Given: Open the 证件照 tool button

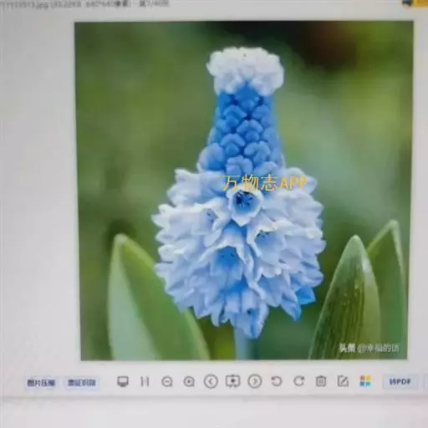Looking at the screenshot, I should (81, 382).
